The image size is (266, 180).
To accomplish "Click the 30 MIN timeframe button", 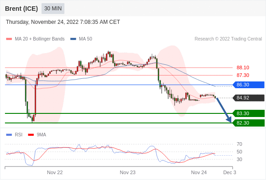I will tap(53, 9).
